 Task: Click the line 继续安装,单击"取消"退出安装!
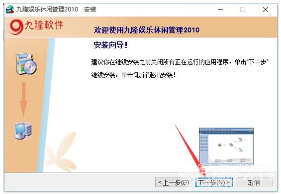tap(133, 75)
